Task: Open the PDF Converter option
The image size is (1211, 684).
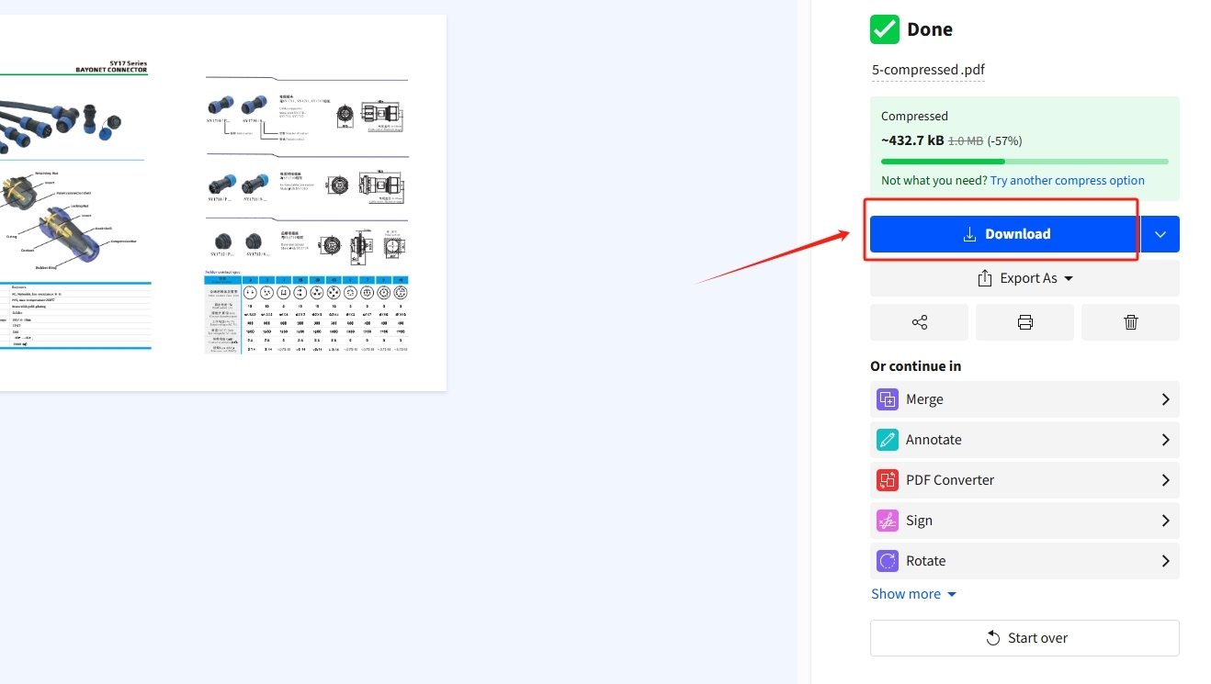Action: (1024, 480)
